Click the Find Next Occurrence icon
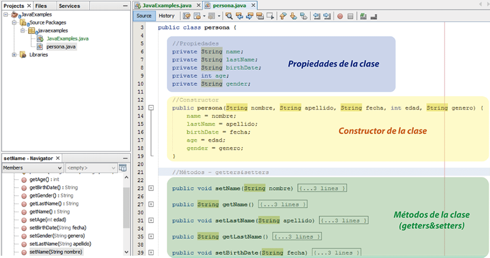Viewport: 490px width, 258px height. 249,16
